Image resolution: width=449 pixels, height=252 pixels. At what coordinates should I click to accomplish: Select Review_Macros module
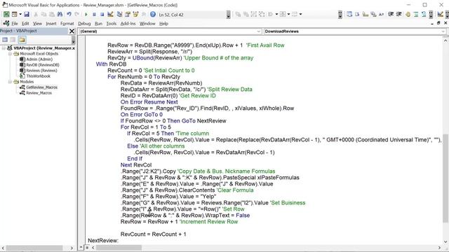39,93
